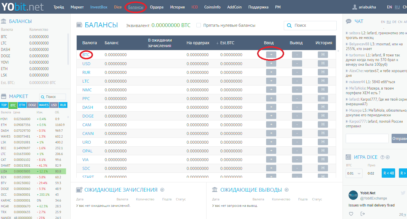Open the DOGE currency link in table
407x219 pixels.
[x=88, y=116]
